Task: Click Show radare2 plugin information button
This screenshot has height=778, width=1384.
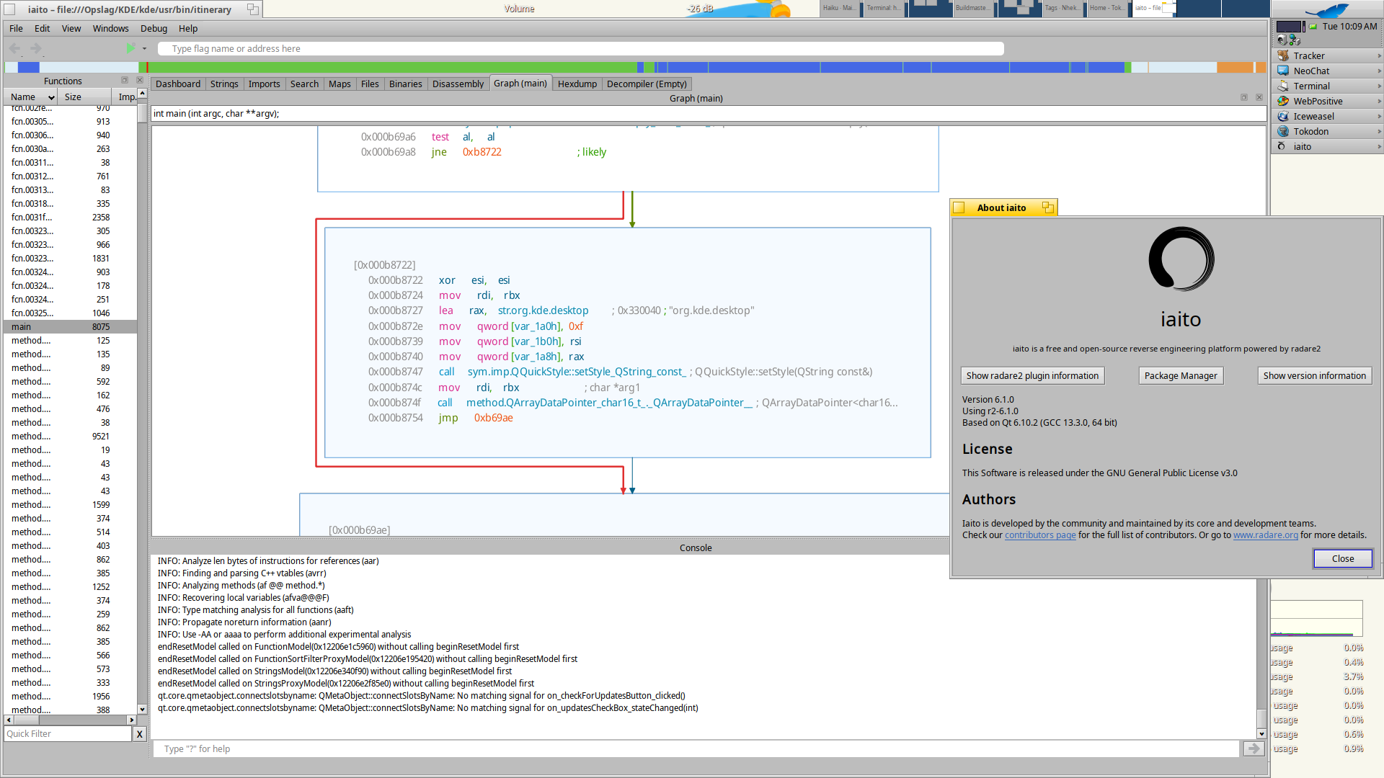Action: click(x=1032, y=375)
